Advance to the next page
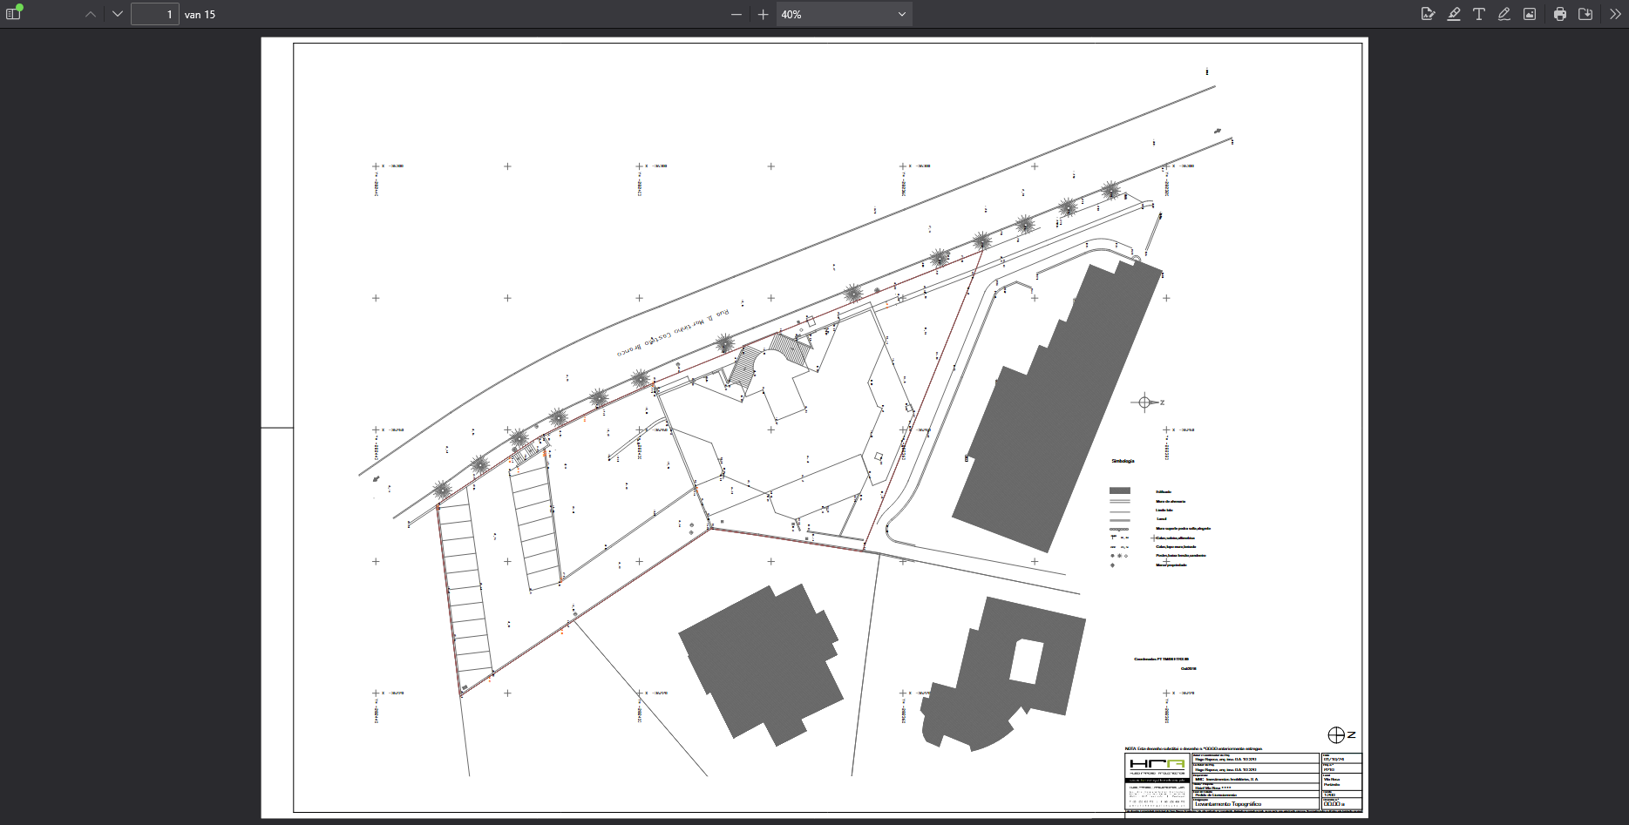Image resolution: width=1629 pixels, height=825 pixels. point(118,14)
